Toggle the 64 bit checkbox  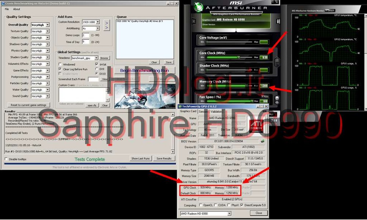coord(97,64)
